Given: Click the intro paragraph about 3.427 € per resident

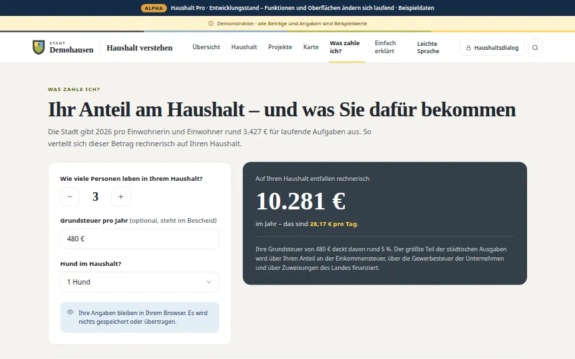Looking at the screenshot, I should (x=210, y=138).
